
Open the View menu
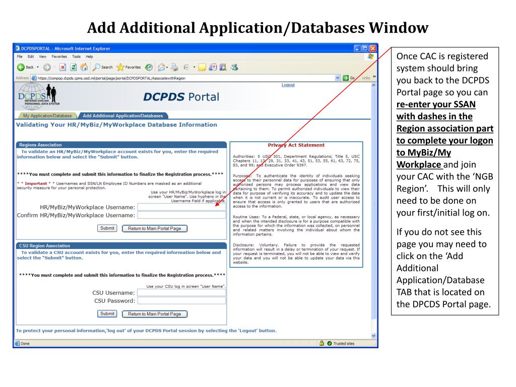point(43,56)
